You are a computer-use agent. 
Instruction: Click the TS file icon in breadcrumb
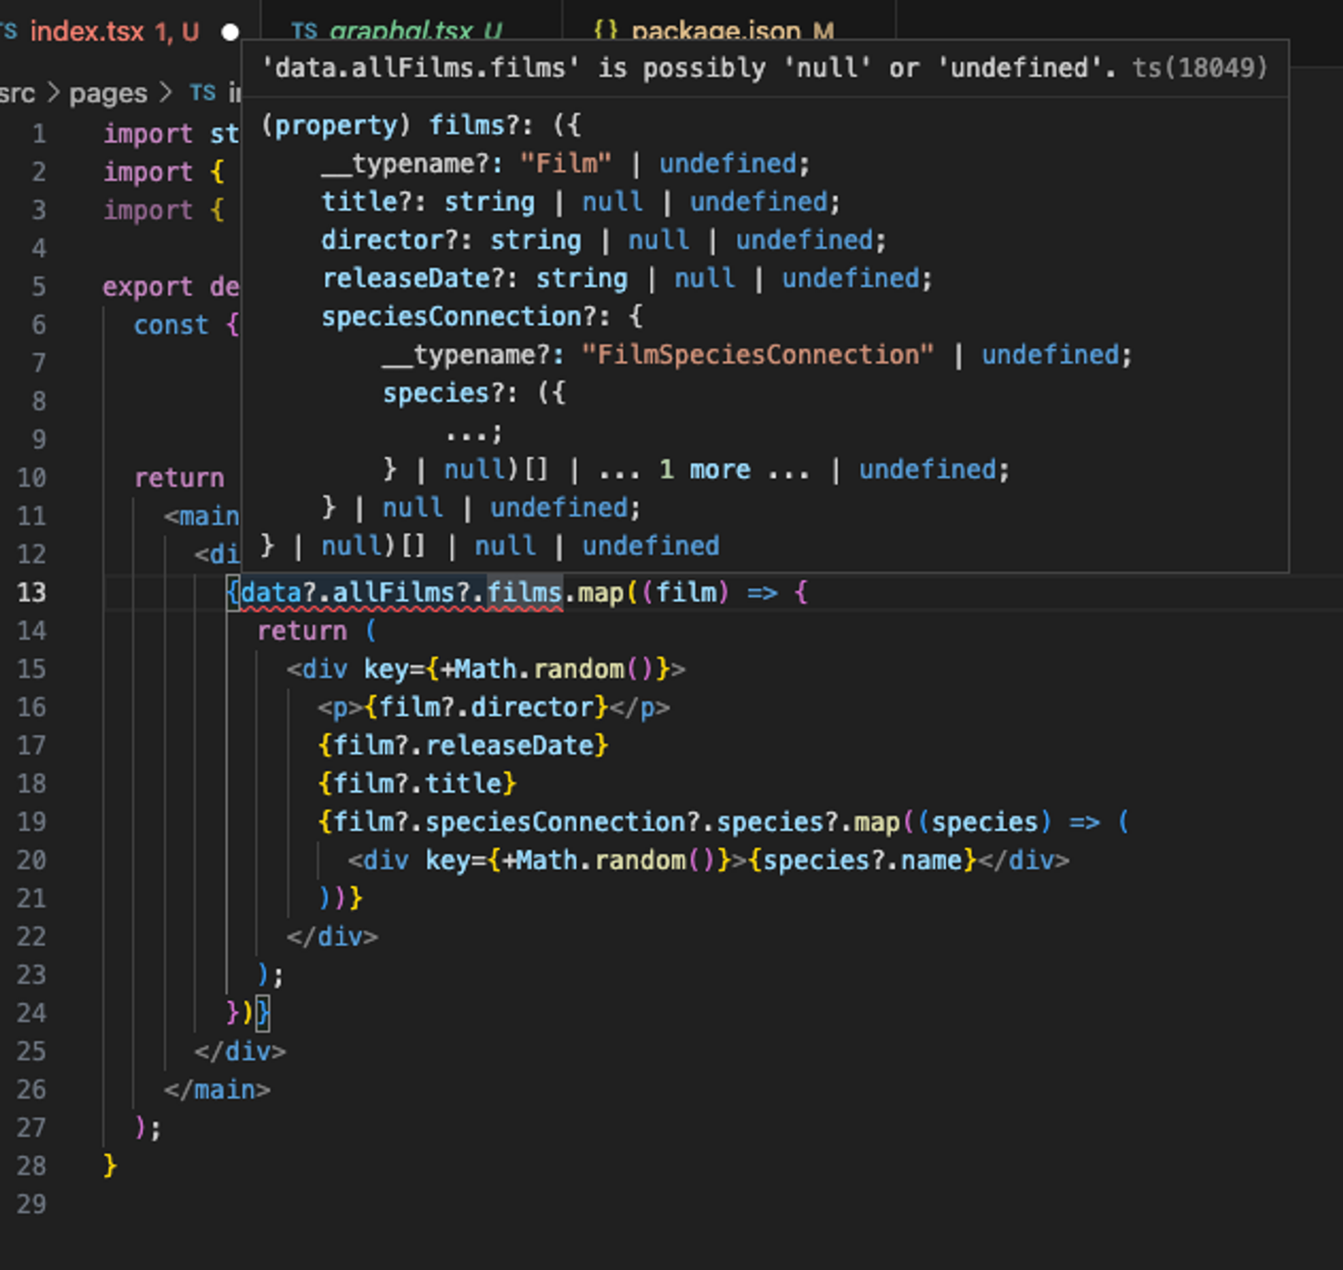(203, 93)
